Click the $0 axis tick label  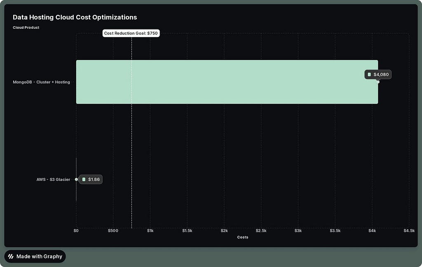76,230
